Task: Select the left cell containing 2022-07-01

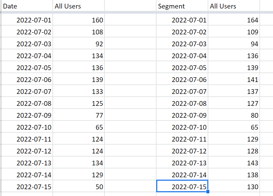Action: (27, 20)
